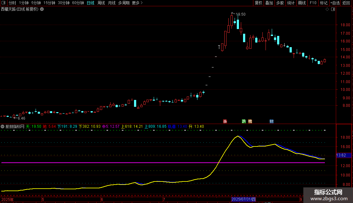This screenshot has width=353, height=203.
Task: Click the 下382: 10.93 indicator value
Action: 90,126
